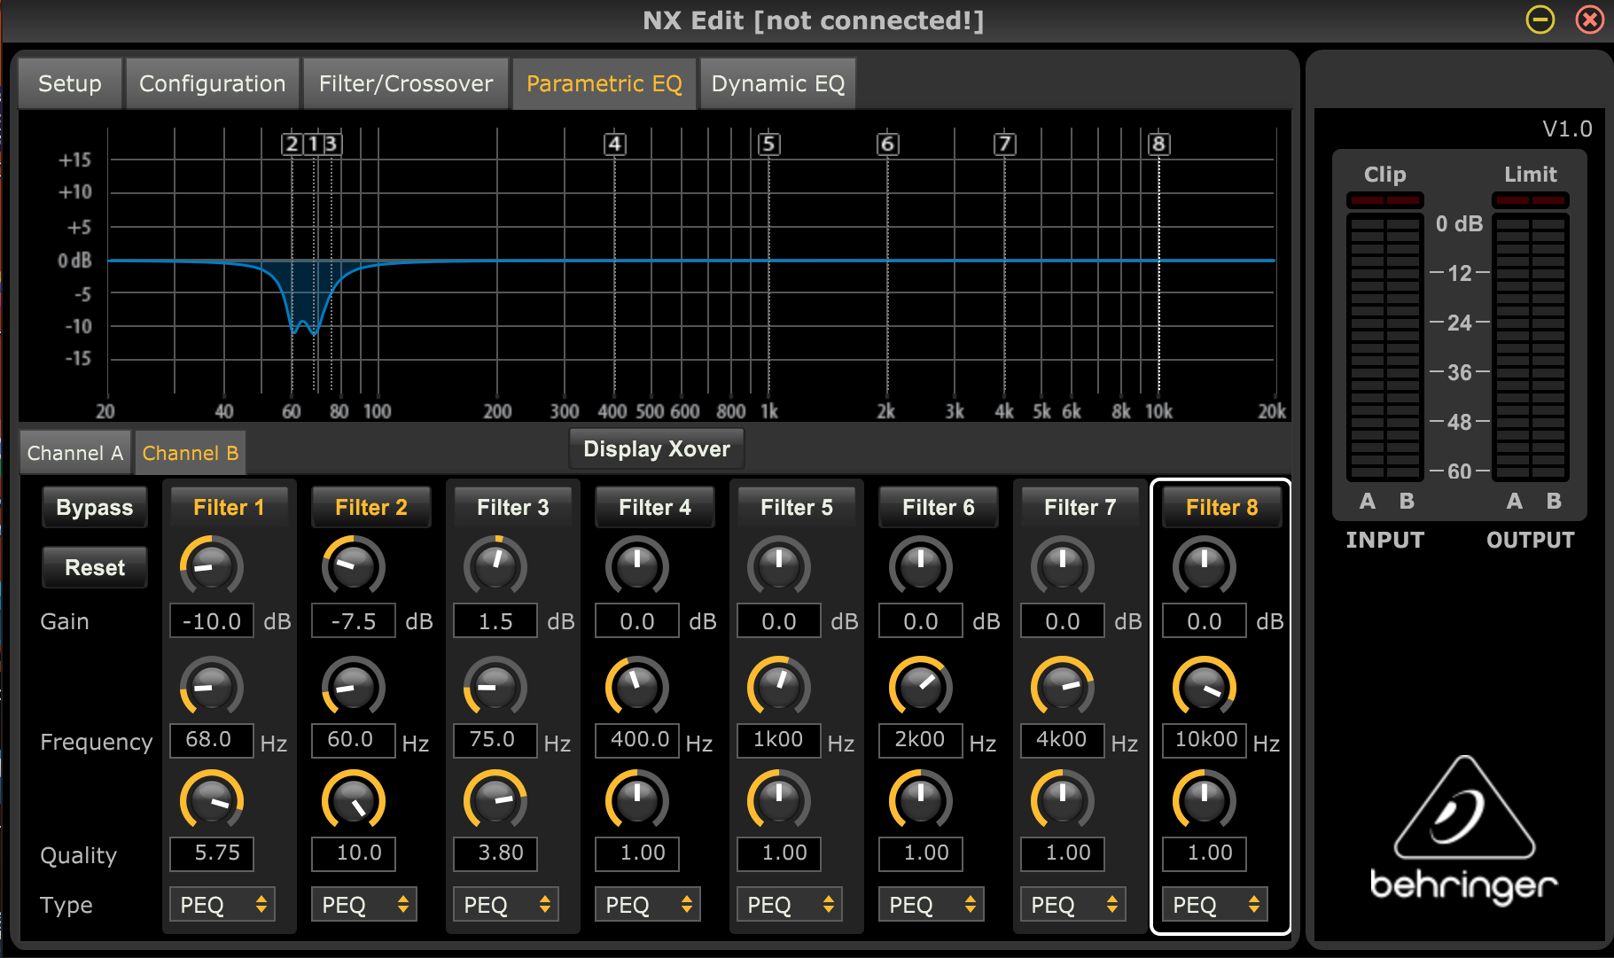Image resolution: width=1614 pixels, height=958 pixels.
Task: Expand the Filter 6 Type selector
Action: click(932, 905)
